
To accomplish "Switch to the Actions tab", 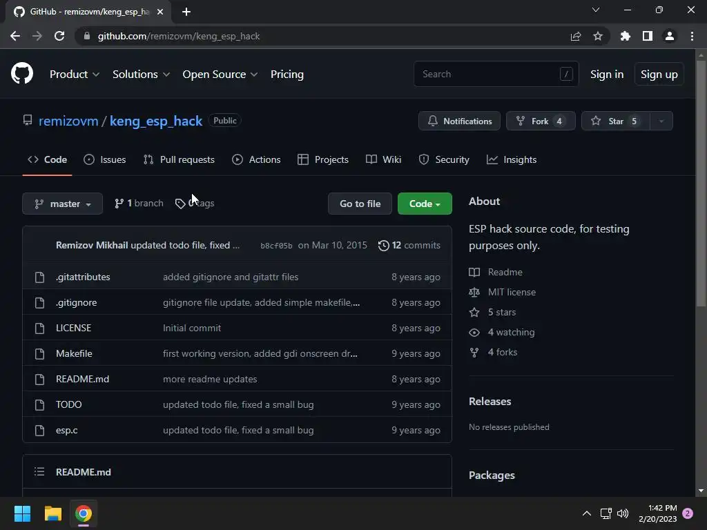I will (256, 159).
